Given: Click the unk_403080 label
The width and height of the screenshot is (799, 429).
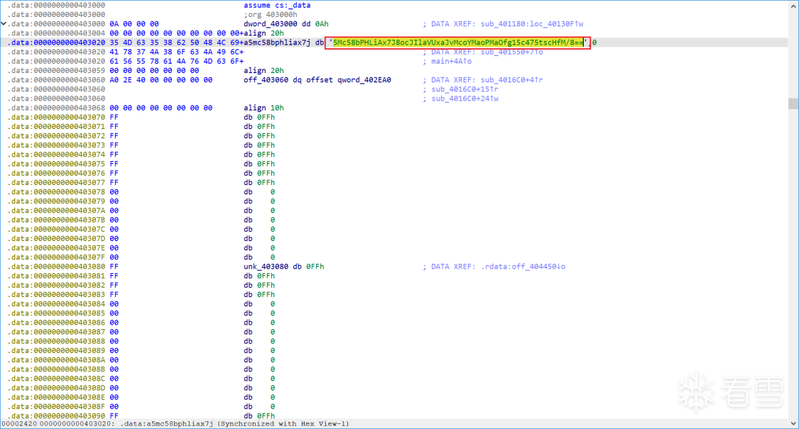Looking at the screenshot, I should coord(266,267).
